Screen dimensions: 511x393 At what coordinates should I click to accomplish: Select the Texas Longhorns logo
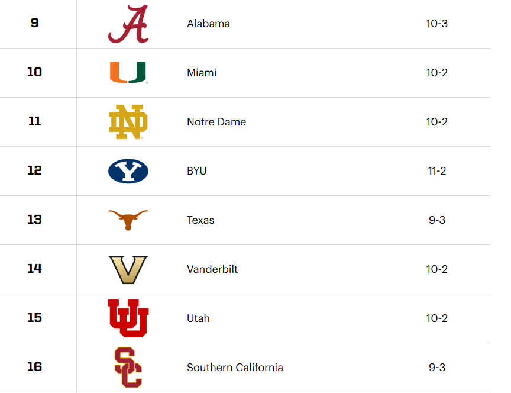click(x=128, y=220)
